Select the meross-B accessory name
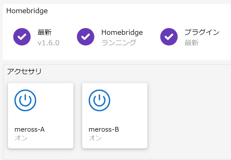This screenshot has height=160, width=231. pos(104,129)
